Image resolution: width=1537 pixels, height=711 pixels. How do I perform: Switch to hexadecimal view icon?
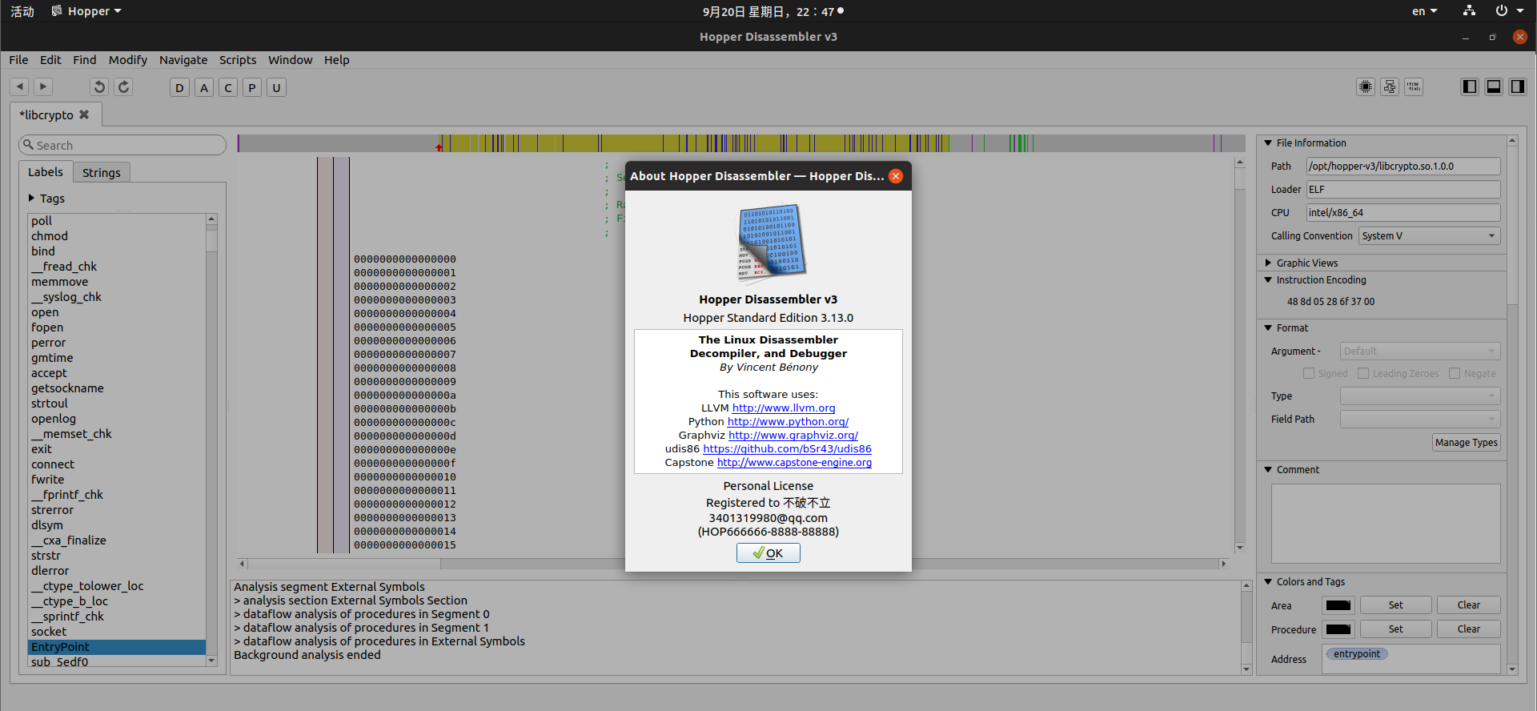1414,86
